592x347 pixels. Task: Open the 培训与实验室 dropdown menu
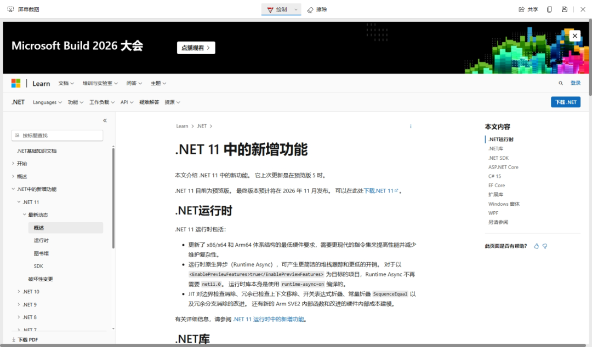coord(100,83)
